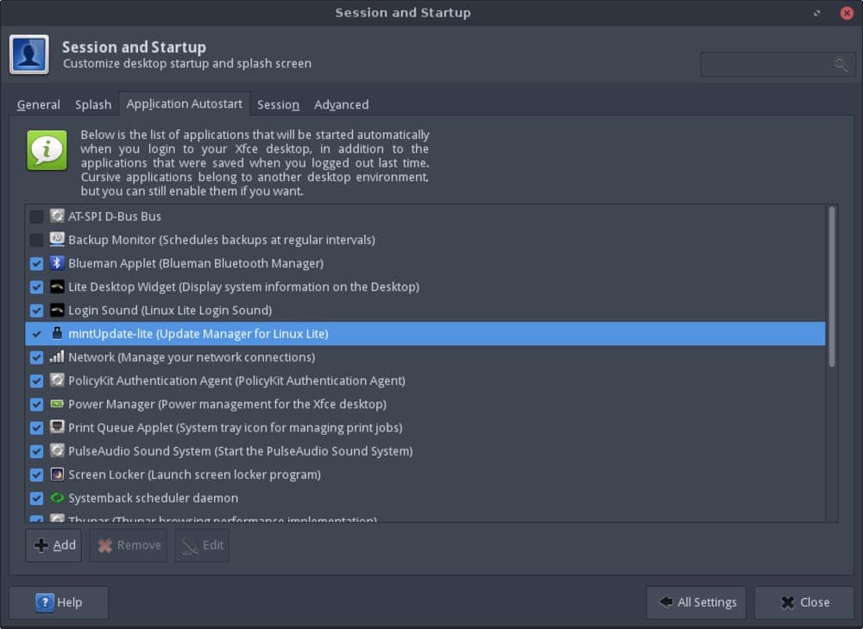Viewport: 863px width, 629px height.
Task: Click the Backup Monitor clock icon
Action: pyautogui.click(x=57, y=239)
